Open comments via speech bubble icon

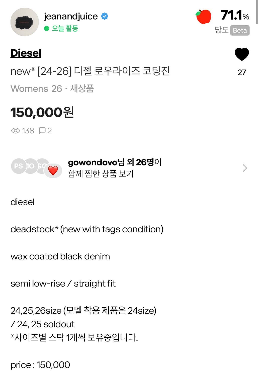42,131
